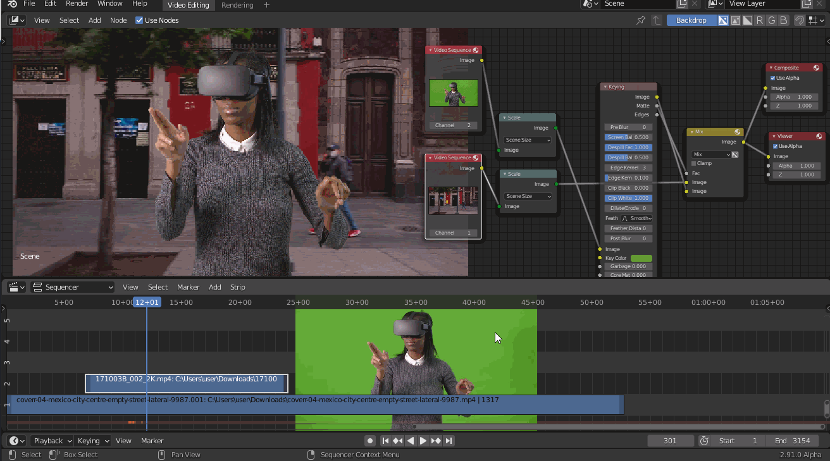Jump to the start frame of playback
830x461 pixels.
click(385, 441)
